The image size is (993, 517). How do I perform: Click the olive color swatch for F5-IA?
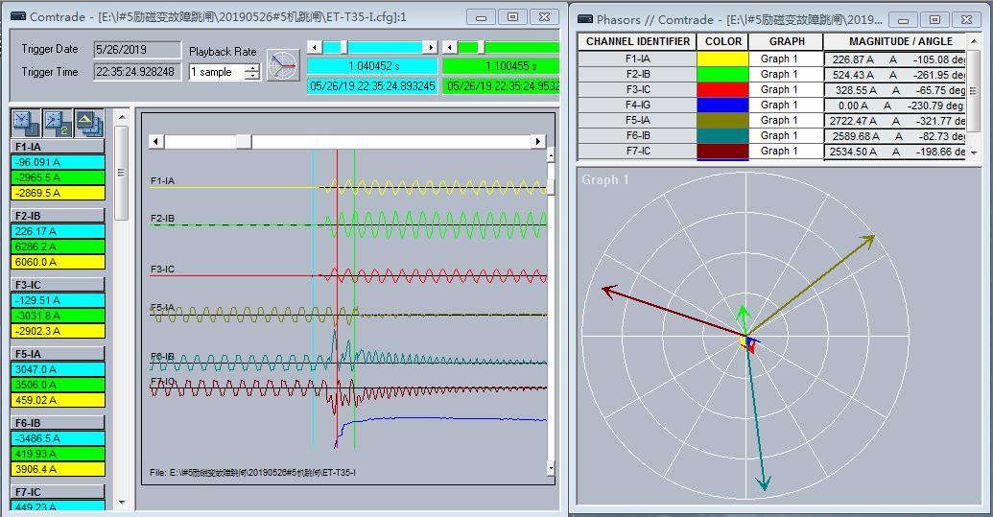(x=721, y=120)
